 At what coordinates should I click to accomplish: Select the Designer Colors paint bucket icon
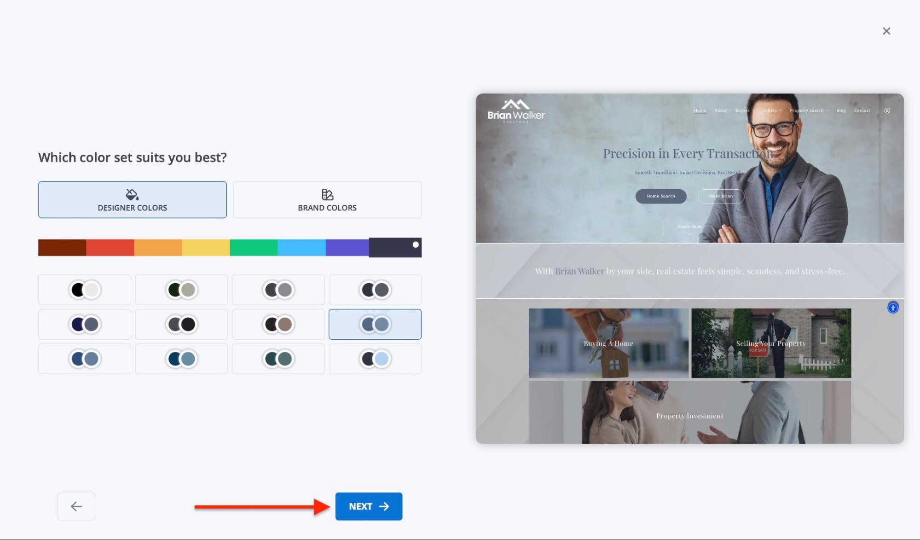132,194
